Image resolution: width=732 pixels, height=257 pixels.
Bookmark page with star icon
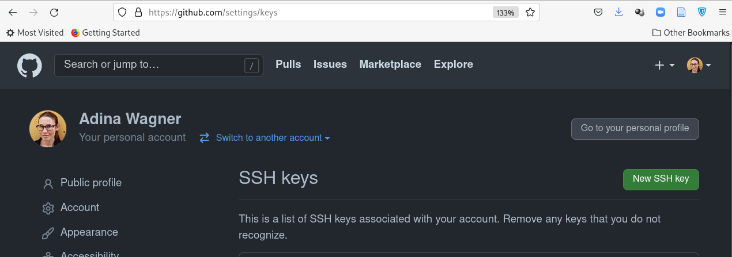tap(530, 12)
